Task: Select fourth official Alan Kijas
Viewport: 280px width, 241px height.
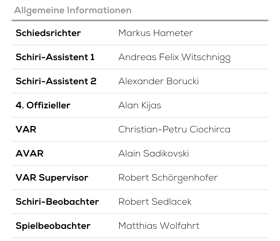Action: coord(140,105)
